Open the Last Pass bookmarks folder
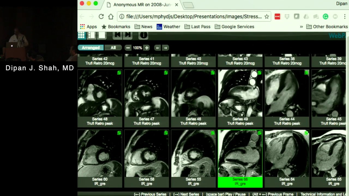349x196 pixels. coord(197,27)
